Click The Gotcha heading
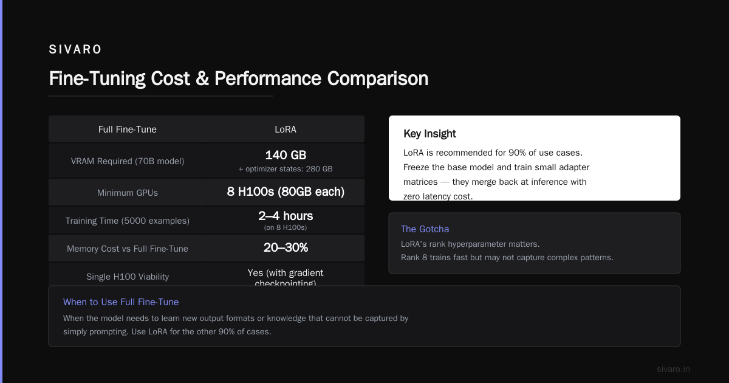 pyautogui.click(x=425, y=229)
